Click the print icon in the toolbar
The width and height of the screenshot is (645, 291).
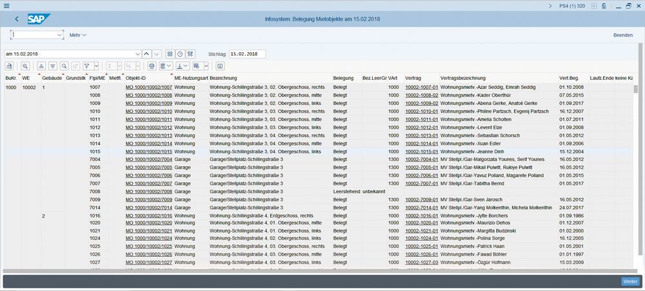[x=152, y=66]
